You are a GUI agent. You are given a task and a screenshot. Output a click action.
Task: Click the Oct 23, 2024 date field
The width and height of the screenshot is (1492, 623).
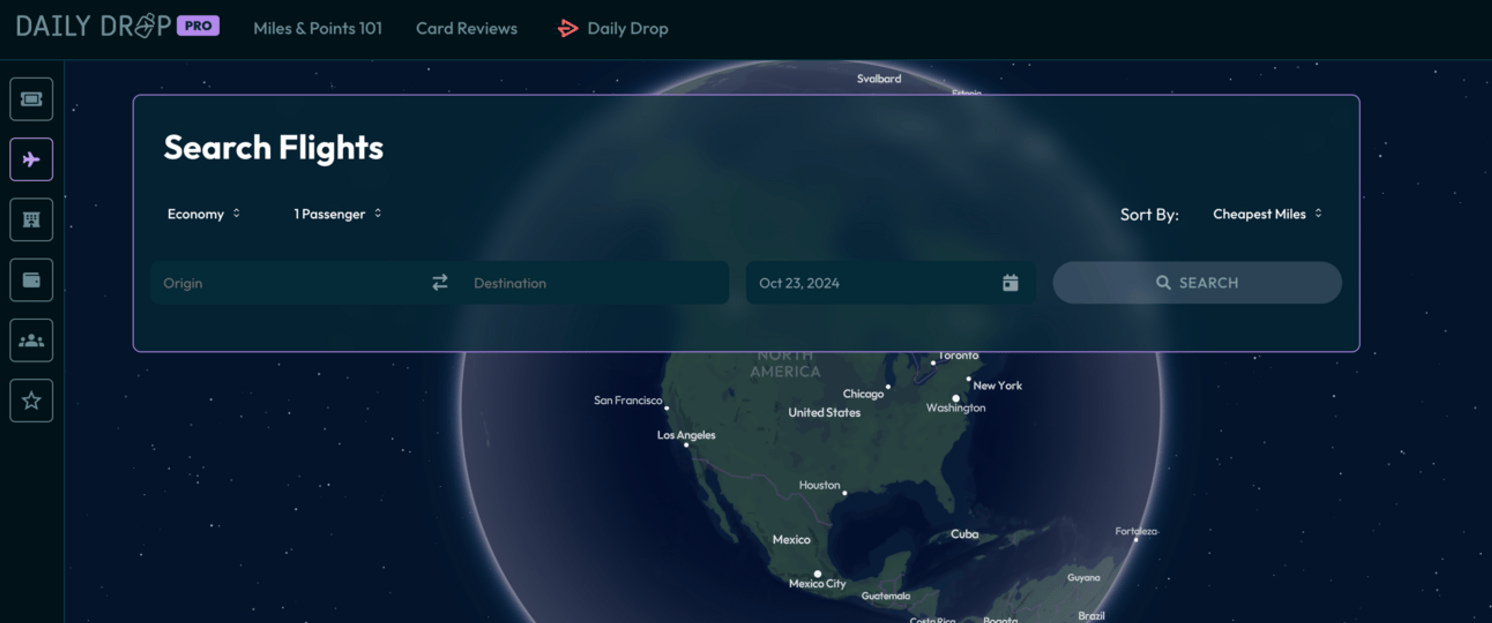pyautogui.click(x=890, y=282)
